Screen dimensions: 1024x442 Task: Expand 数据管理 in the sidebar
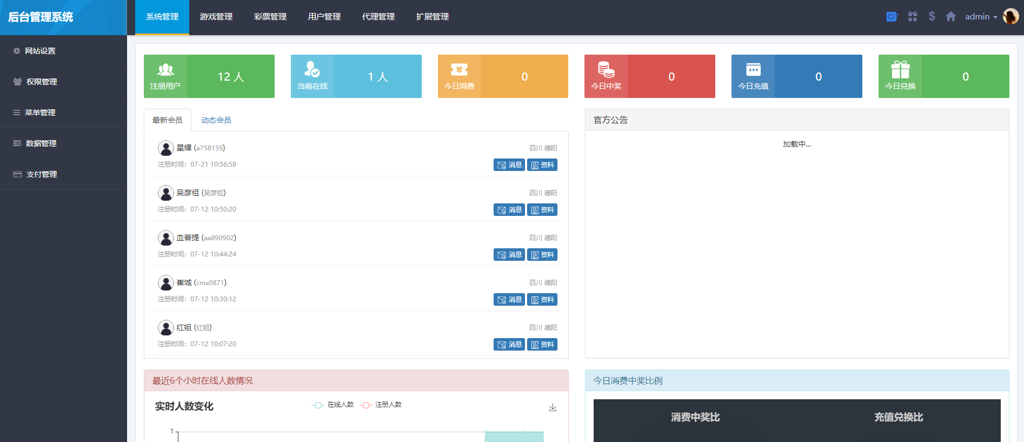tap(41, 143)
